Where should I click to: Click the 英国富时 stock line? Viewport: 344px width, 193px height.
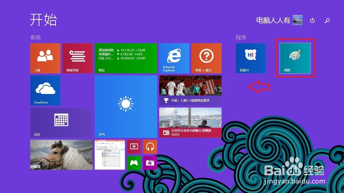pyautogui.click(x=120, y=54)
